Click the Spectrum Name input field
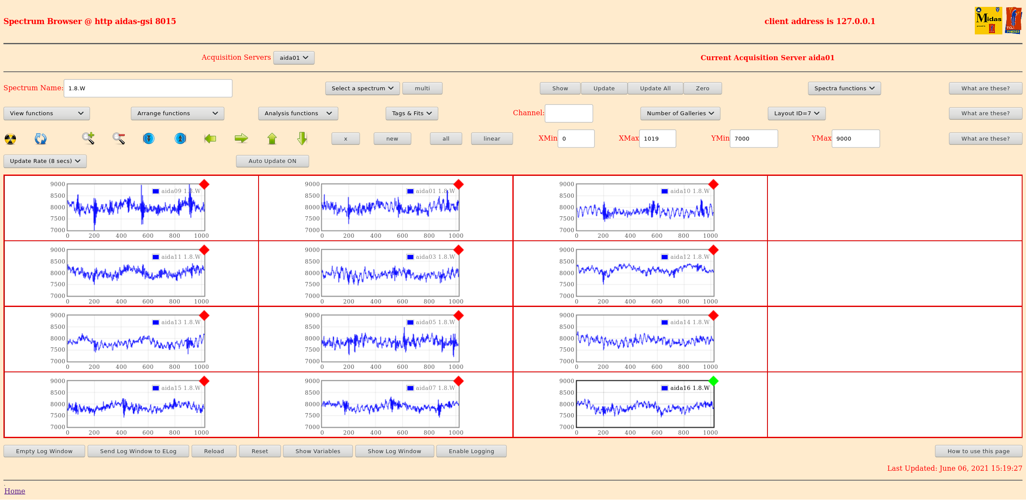 [x=148, y=89]
